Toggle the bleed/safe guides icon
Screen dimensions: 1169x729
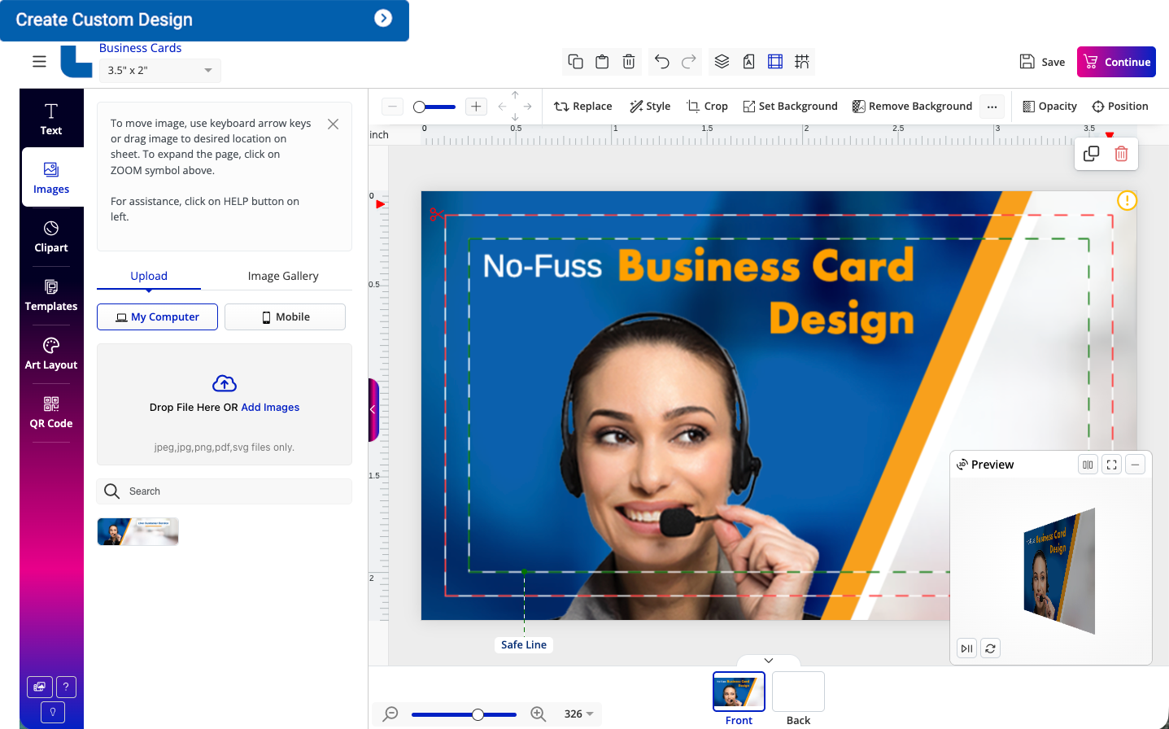[775, 62]
